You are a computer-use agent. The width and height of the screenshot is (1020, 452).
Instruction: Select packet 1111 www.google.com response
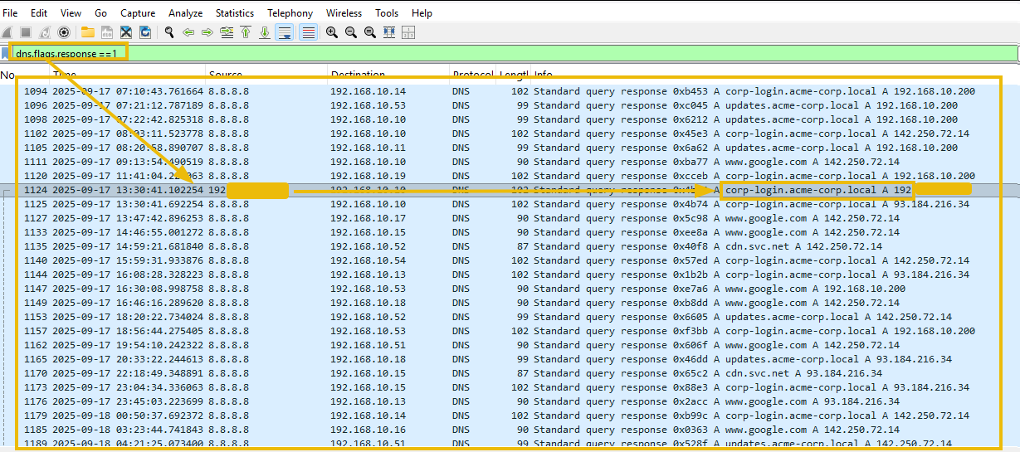pyautogui.click(x=510, y=162)
